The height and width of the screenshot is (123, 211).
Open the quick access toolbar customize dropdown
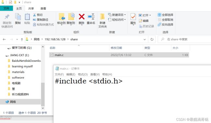(19, 2)
